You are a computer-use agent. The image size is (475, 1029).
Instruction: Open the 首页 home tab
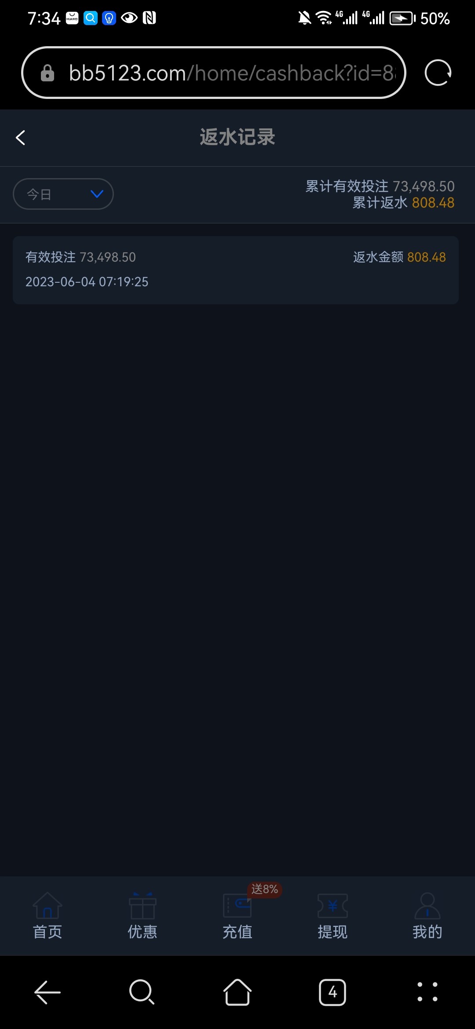(47, 916)
